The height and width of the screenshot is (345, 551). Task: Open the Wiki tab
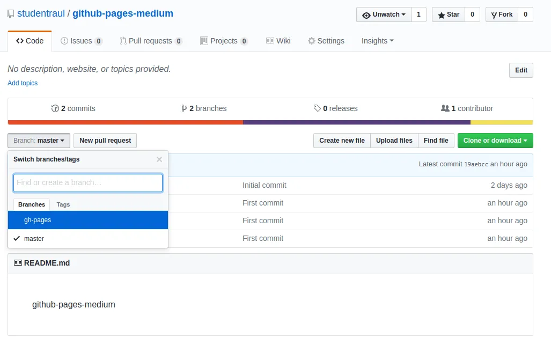278,41
